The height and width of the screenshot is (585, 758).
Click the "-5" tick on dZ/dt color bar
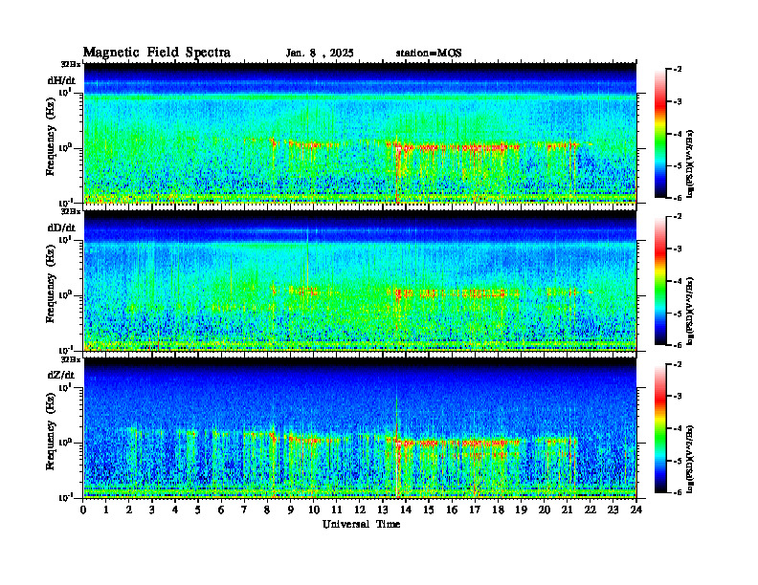coord(678,461)
